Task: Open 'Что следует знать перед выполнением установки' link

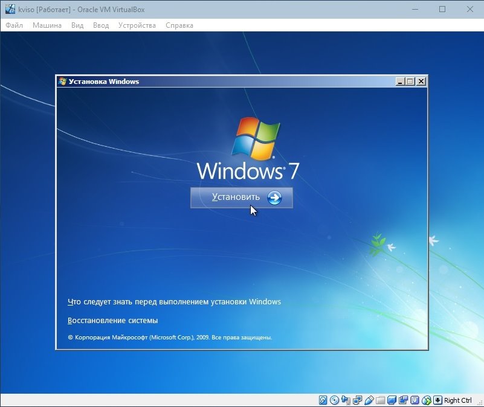Action: [x=174, y=301]
